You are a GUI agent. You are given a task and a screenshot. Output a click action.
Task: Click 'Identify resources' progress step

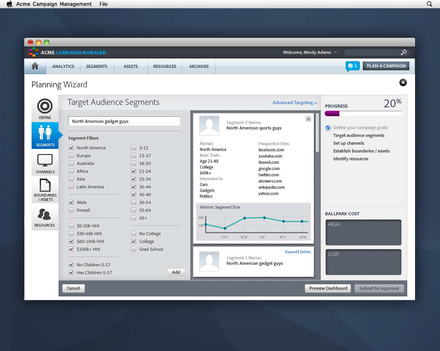click(351, 159)
